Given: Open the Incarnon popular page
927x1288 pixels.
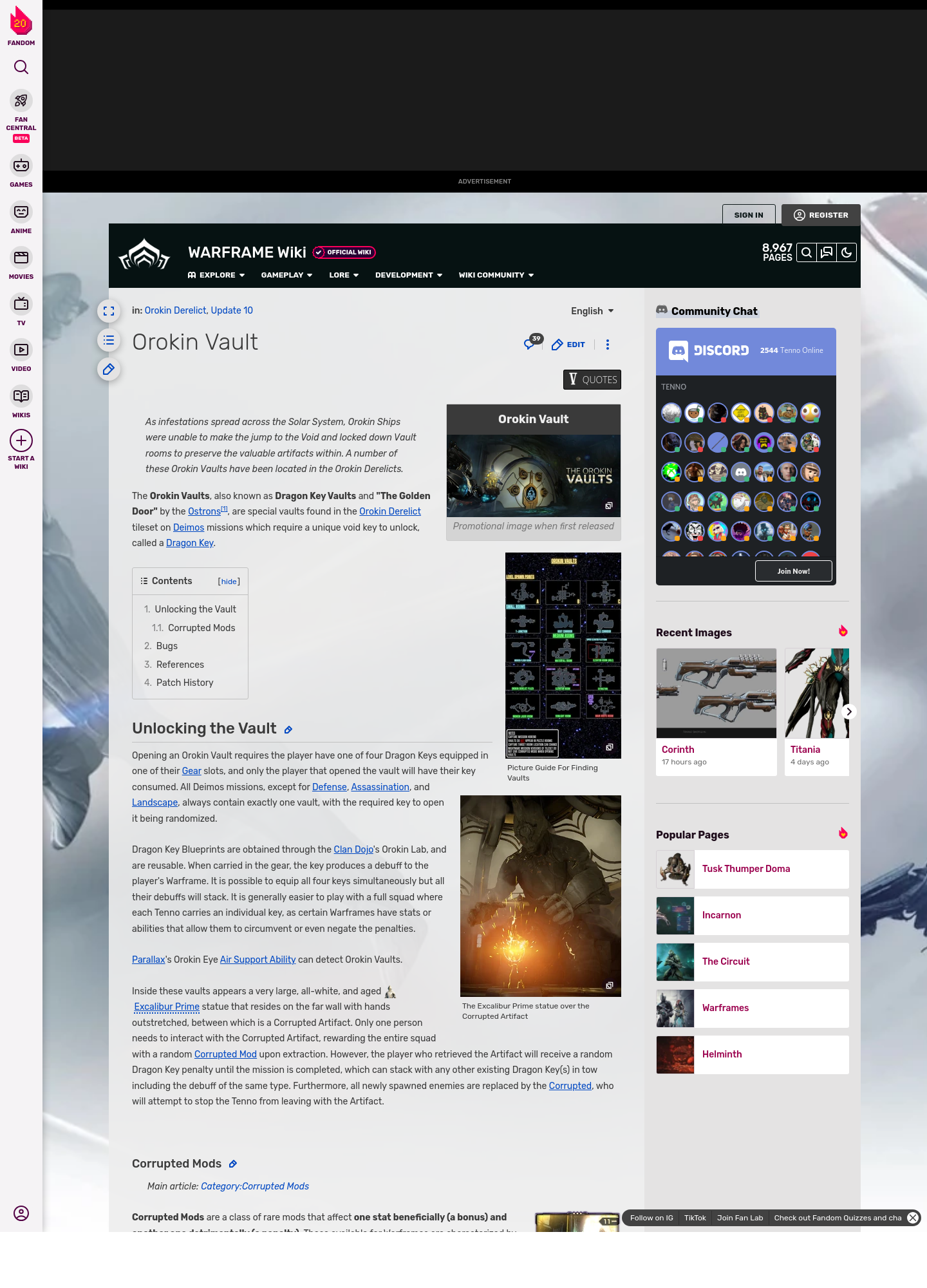Looking at the screenshot, I should (x=753, y=915).
